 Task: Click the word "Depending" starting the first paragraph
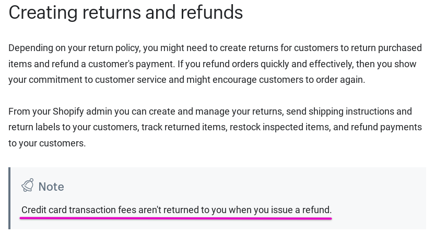(30, 48)
